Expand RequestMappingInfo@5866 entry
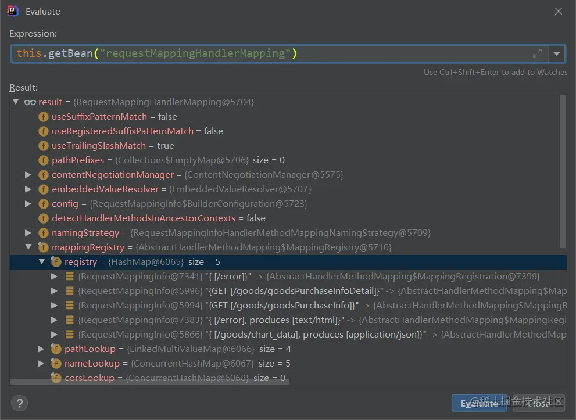 (x=54, y=335)
